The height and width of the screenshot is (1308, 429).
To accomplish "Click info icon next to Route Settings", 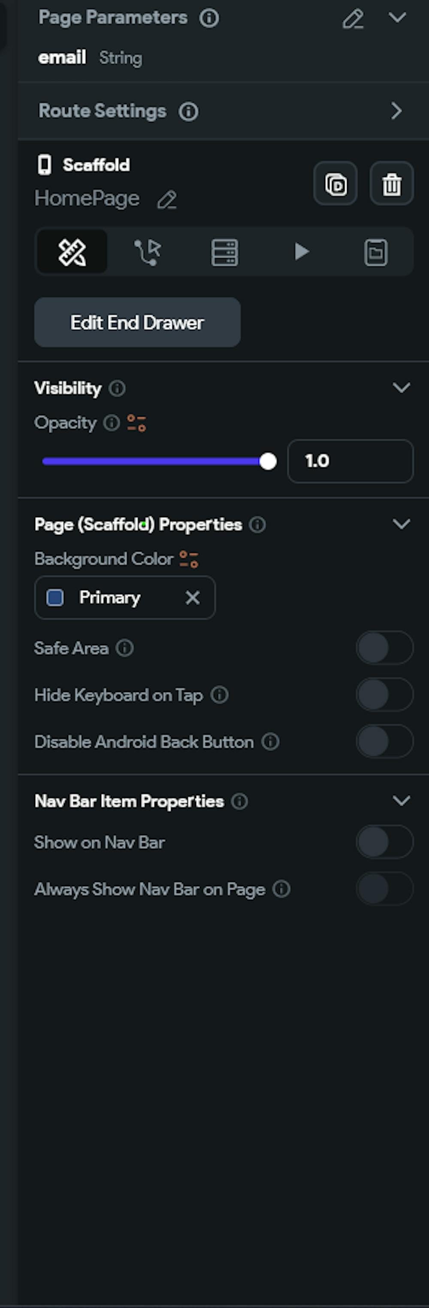I will pos(189,111).
